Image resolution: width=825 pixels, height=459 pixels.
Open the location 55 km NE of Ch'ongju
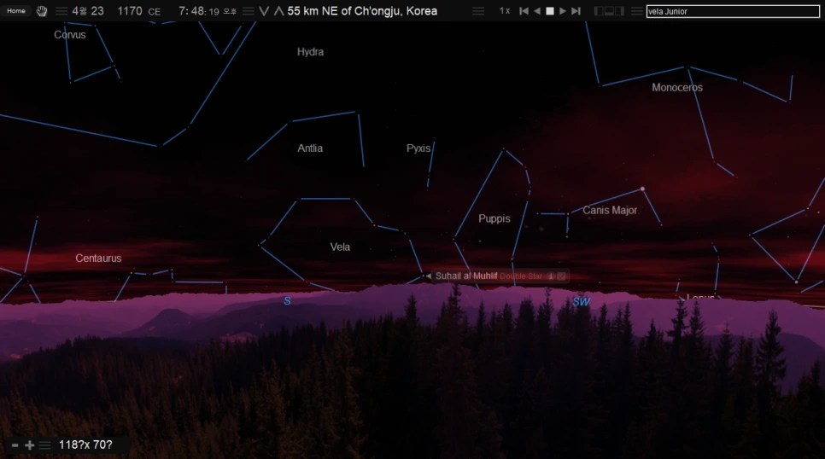click(362, 11)
